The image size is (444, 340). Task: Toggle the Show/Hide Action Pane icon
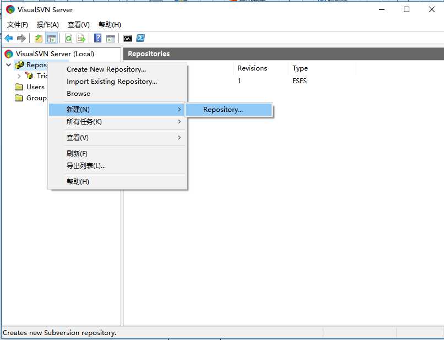[111, 39]
